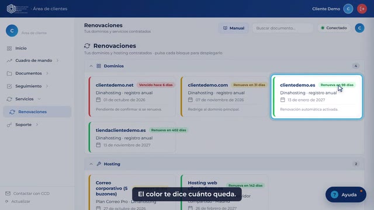This screenshot has width=374, height=210.
Task: Open Cliente Demo avatar in header
Action: click(x=348, y=9)
